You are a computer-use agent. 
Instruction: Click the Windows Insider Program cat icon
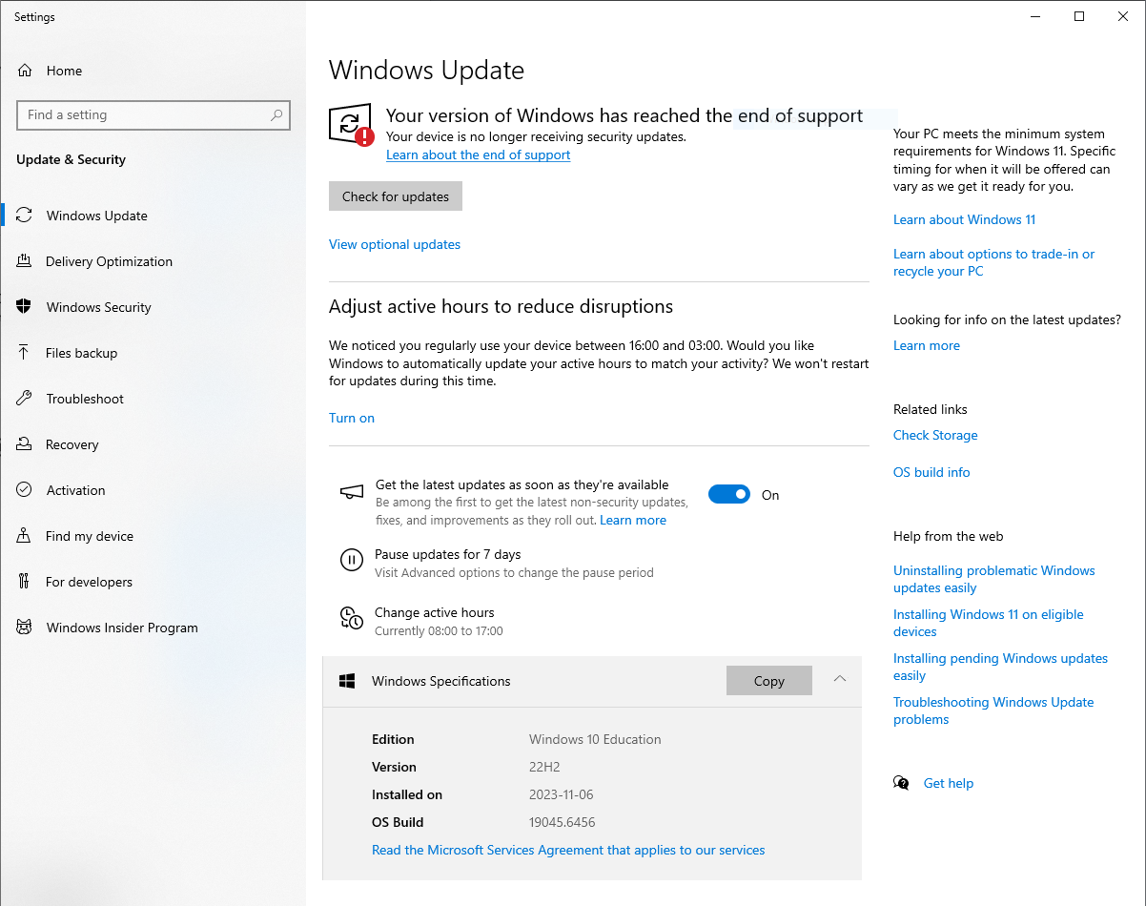25,628
